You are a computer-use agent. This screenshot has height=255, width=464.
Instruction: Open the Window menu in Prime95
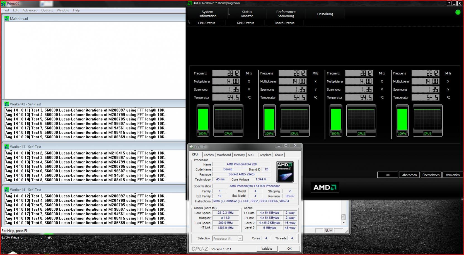(63, 10)
